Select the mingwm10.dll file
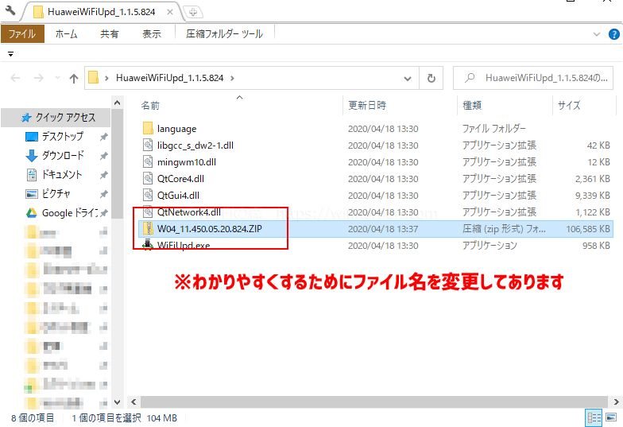The height and width of the screenshot is (427, 623). pos(186,162)
